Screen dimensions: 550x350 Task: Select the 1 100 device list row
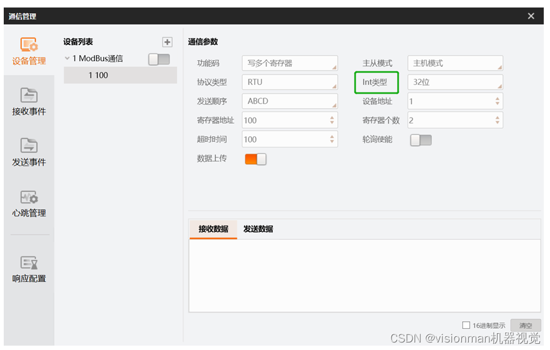tap(120, 75)
